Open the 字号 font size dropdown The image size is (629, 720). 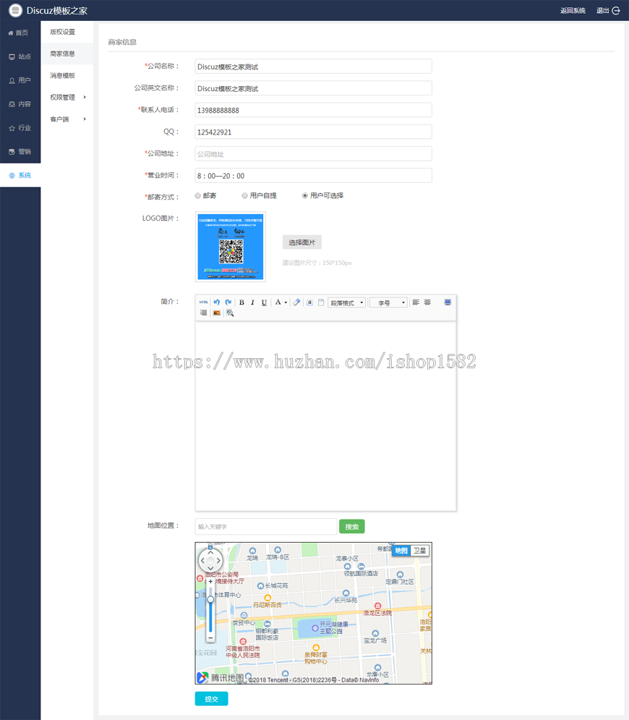pyautogui.click(x=388, y=302)
